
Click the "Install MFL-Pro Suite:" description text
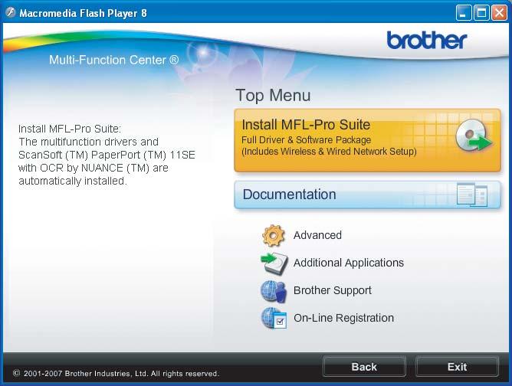click(70, 129)
